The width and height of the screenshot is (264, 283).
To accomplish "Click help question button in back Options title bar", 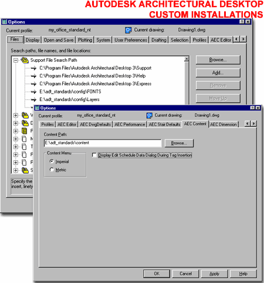I will [242, 22].
